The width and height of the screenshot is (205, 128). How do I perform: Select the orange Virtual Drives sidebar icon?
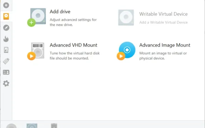coord(6,16)
